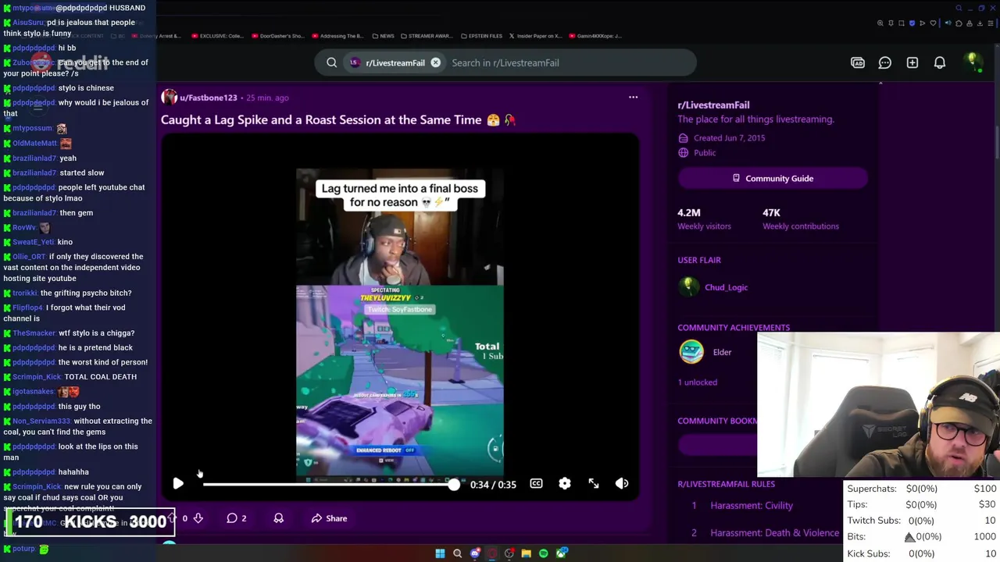Remove the r/LivestreamFail search filter
The image size is (1000, 562).
(x=435, y=62)
